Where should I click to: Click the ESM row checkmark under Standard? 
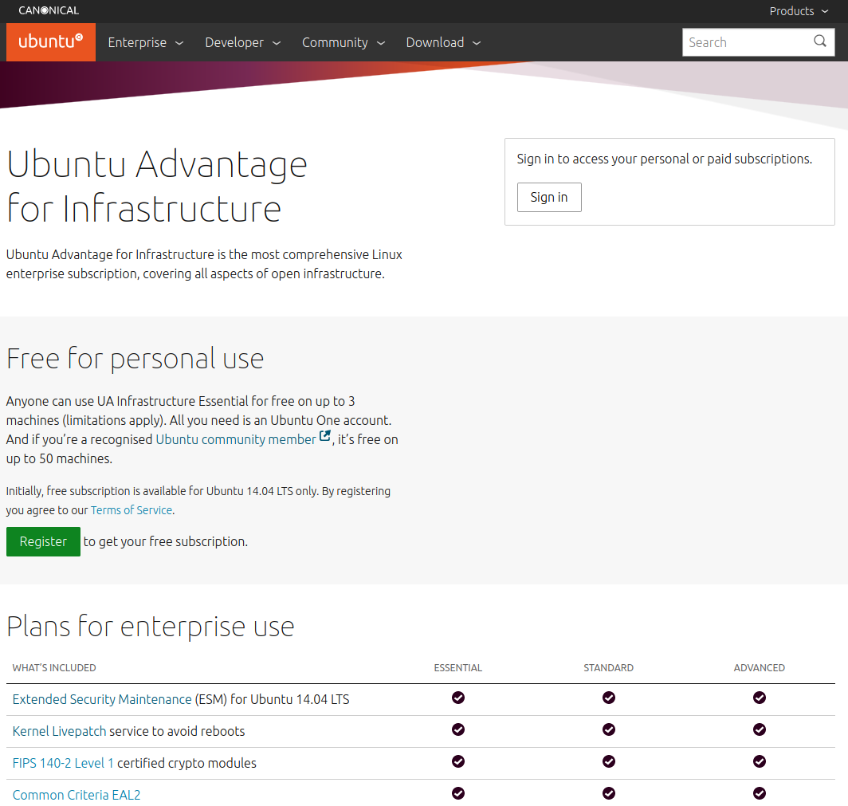point(608,698)
